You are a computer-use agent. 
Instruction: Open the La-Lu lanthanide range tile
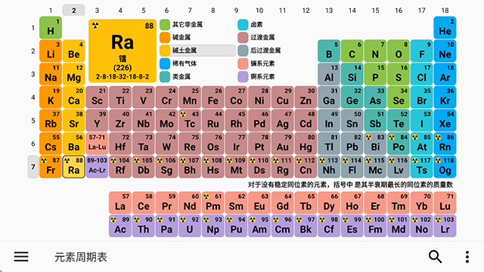tap(97, 144)
